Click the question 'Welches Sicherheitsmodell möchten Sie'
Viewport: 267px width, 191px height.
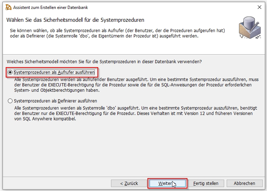tap(104, 61)
